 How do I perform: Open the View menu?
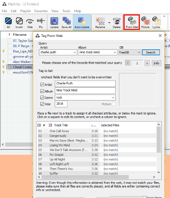[x=55, y=11]
